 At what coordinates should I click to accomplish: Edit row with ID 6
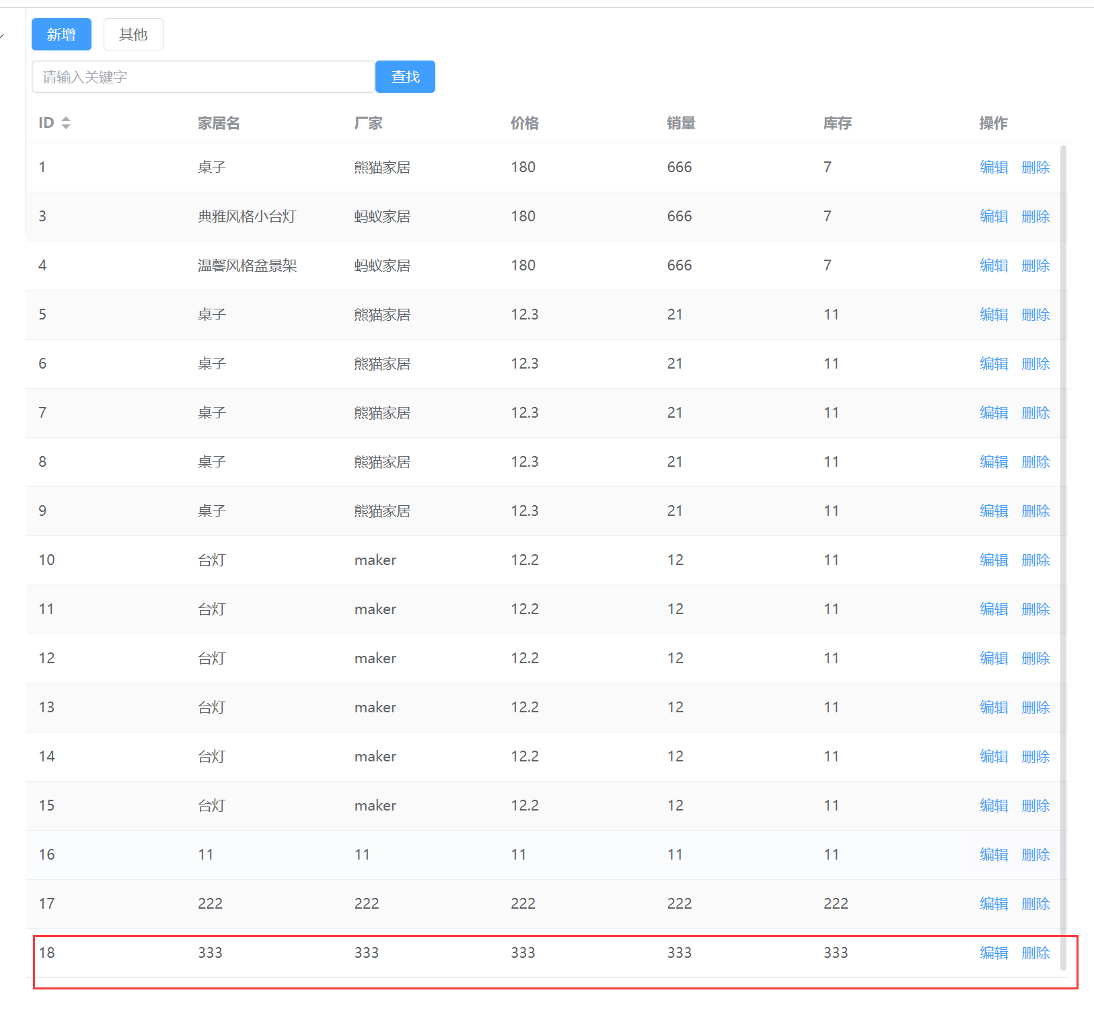click(x=994, y=364)
